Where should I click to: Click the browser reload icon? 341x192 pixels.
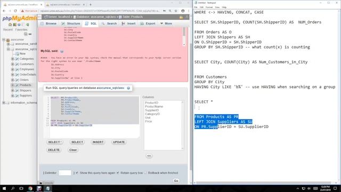pos(15,11)
